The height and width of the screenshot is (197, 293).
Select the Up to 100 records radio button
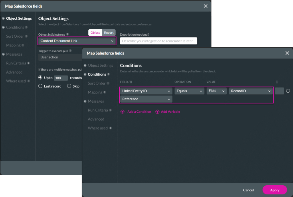(x=40, y=78)
